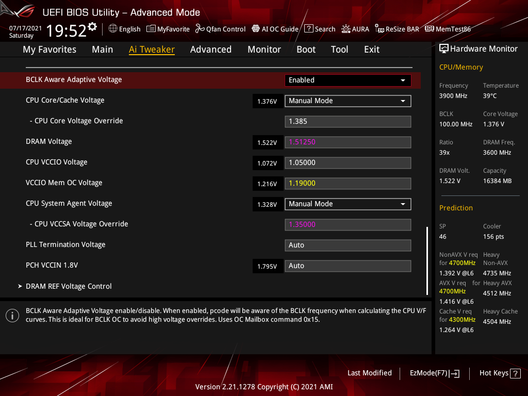Viewport: 528px width, 396px height.
Task: Open Qfan Control fan icon
Action: coord(200,29)
